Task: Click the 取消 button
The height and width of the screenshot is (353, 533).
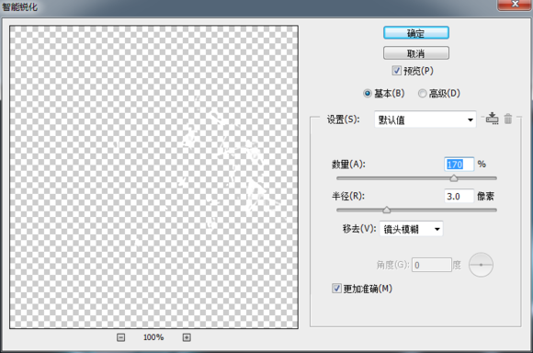Action: pos(416,53)
